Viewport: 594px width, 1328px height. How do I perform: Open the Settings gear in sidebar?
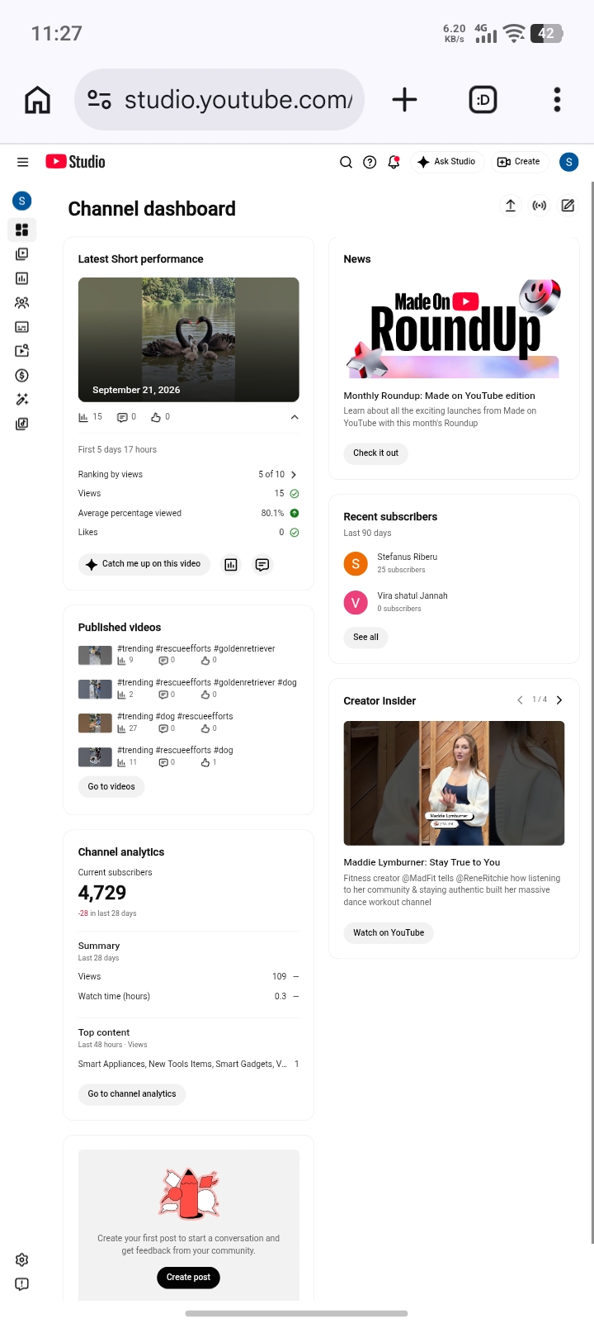pyautogui.click(x=22, y=1260)
